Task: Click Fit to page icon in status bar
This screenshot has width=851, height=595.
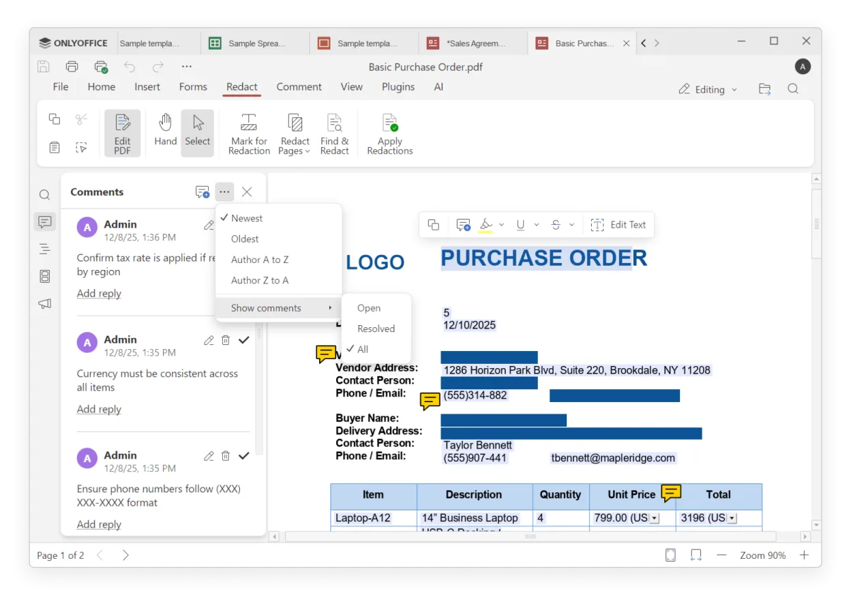Action: tap(671, 555)
